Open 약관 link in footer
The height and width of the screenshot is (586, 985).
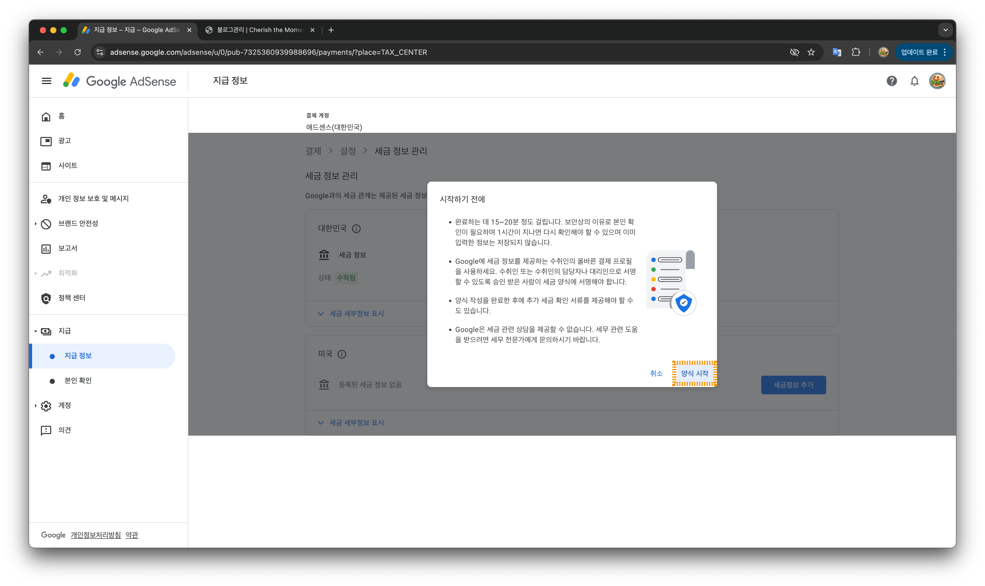(x=132, y=535)
